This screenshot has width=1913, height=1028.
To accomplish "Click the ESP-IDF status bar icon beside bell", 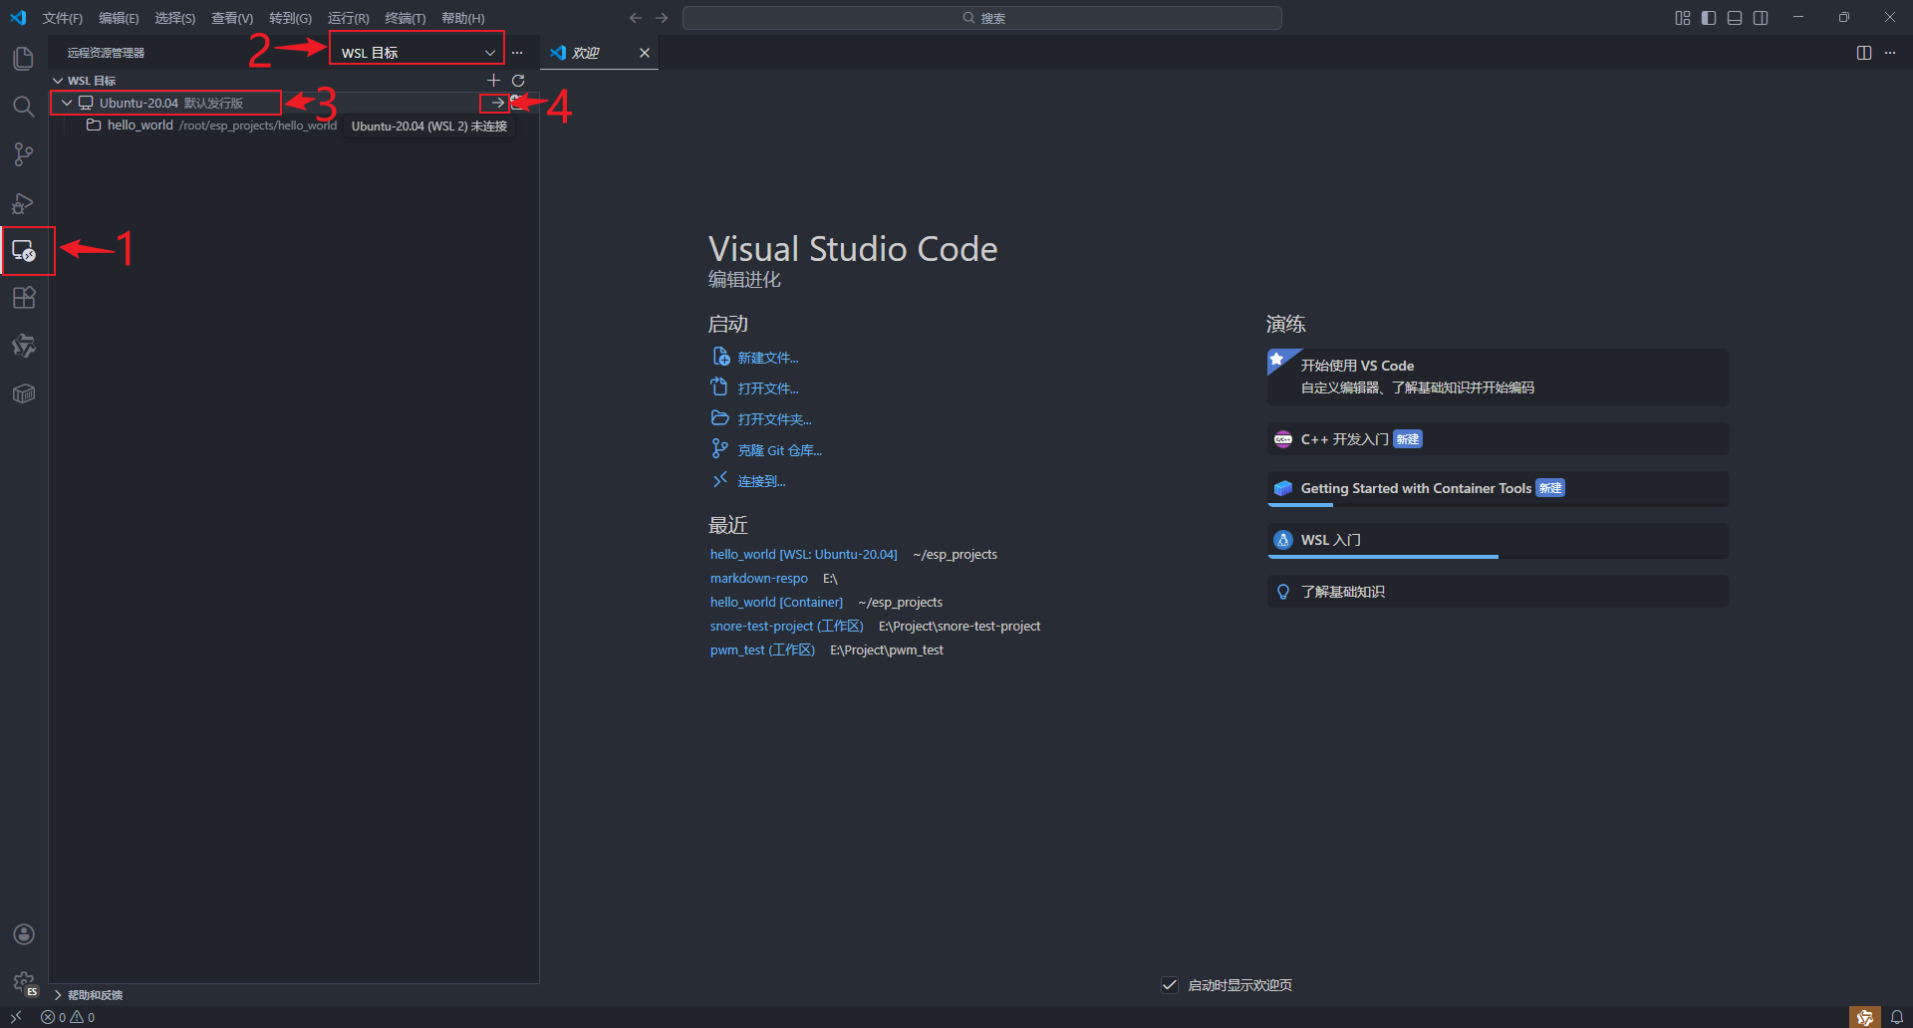I will pyautogui.click(x=1865, y=1017).
